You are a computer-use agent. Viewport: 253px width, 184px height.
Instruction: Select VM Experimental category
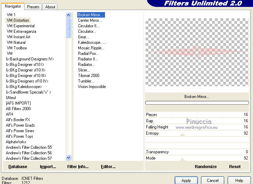click(20, 26)
